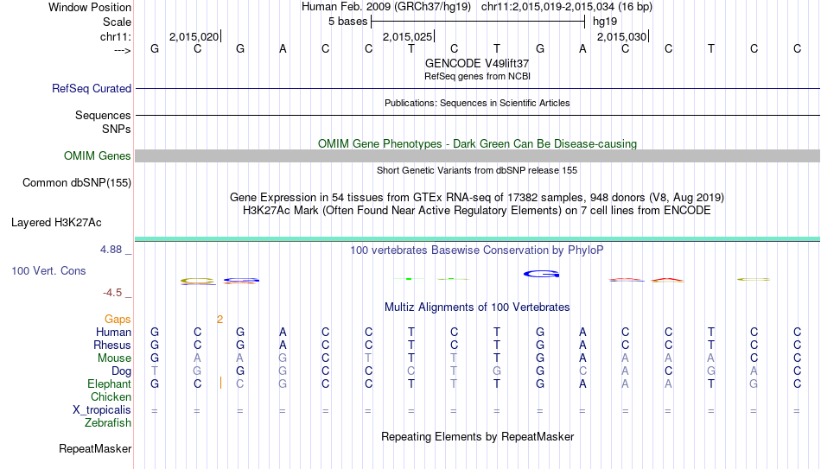This screenshot has width=821, height=469.
Task: Click the 'RefSeq genes from NCBI' title
Action: [477, 76]
